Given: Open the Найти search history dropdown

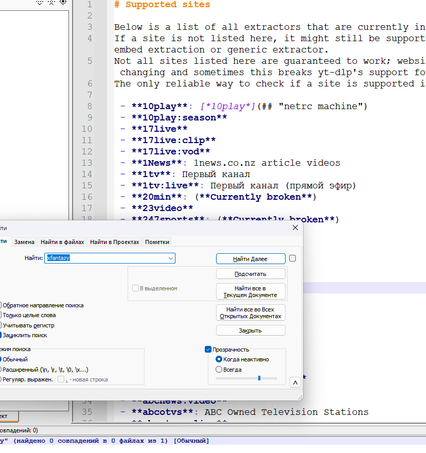Looking at the screenshot, I should (171, 258).
